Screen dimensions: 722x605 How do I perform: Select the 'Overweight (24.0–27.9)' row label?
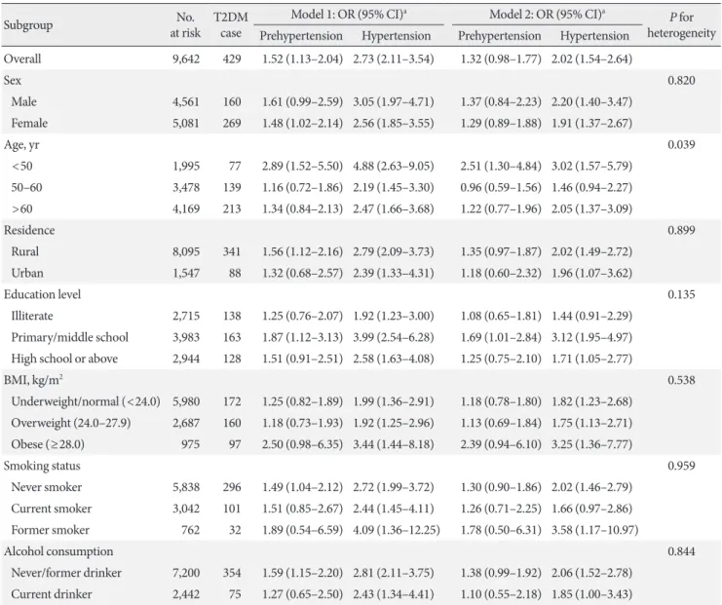coord(71,423)
